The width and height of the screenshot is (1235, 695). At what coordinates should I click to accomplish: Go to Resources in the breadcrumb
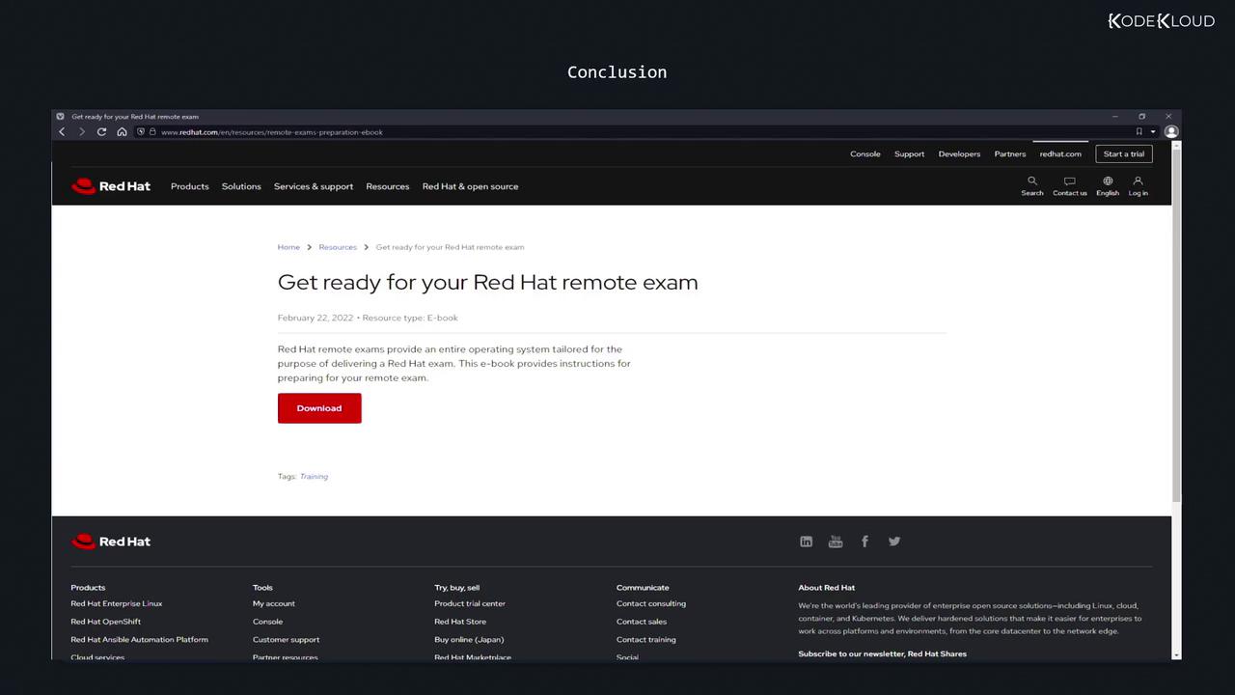[x=338, y=247]
